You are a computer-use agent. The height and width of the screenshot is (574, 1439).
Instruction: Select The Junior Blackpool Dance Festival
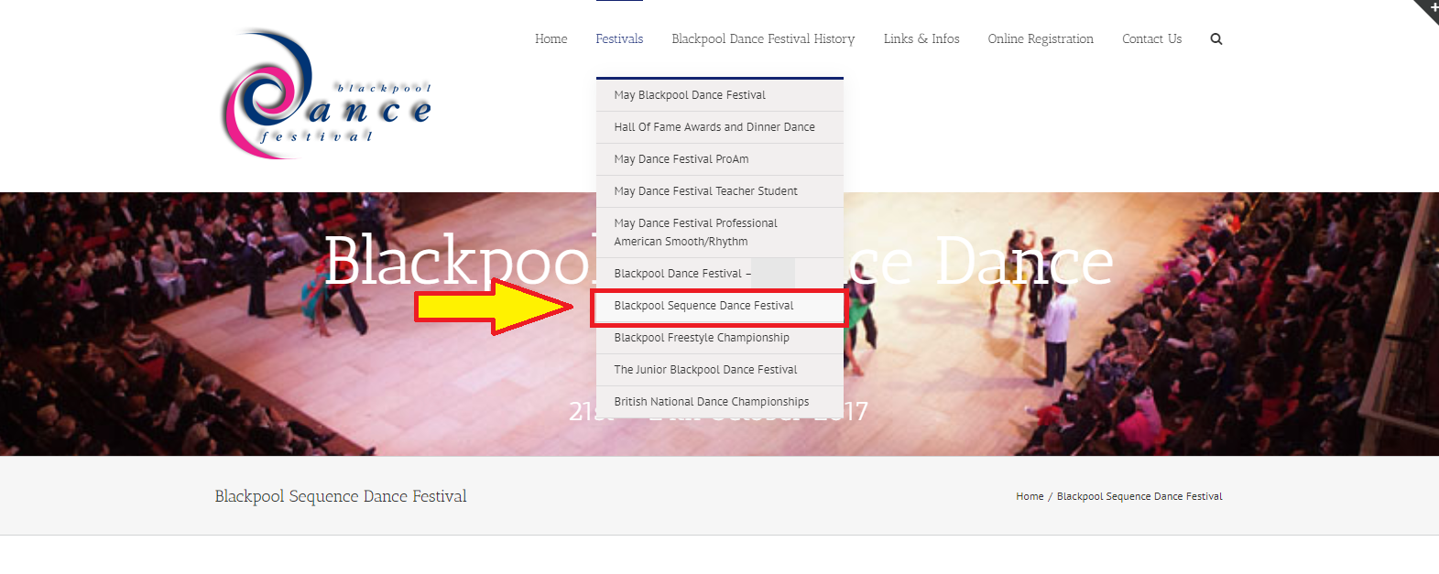(x=720, y=370)
